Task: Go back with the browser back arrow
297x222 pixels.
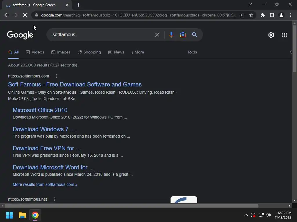Action: click(x=6, y=15)
